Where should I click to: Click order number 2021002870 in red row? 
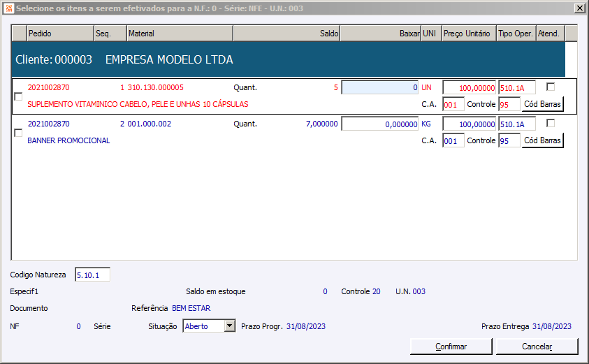49,87
